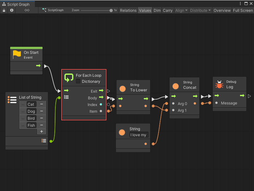Open the Align dropdown
254x191 pixels.
click(181, 10)
